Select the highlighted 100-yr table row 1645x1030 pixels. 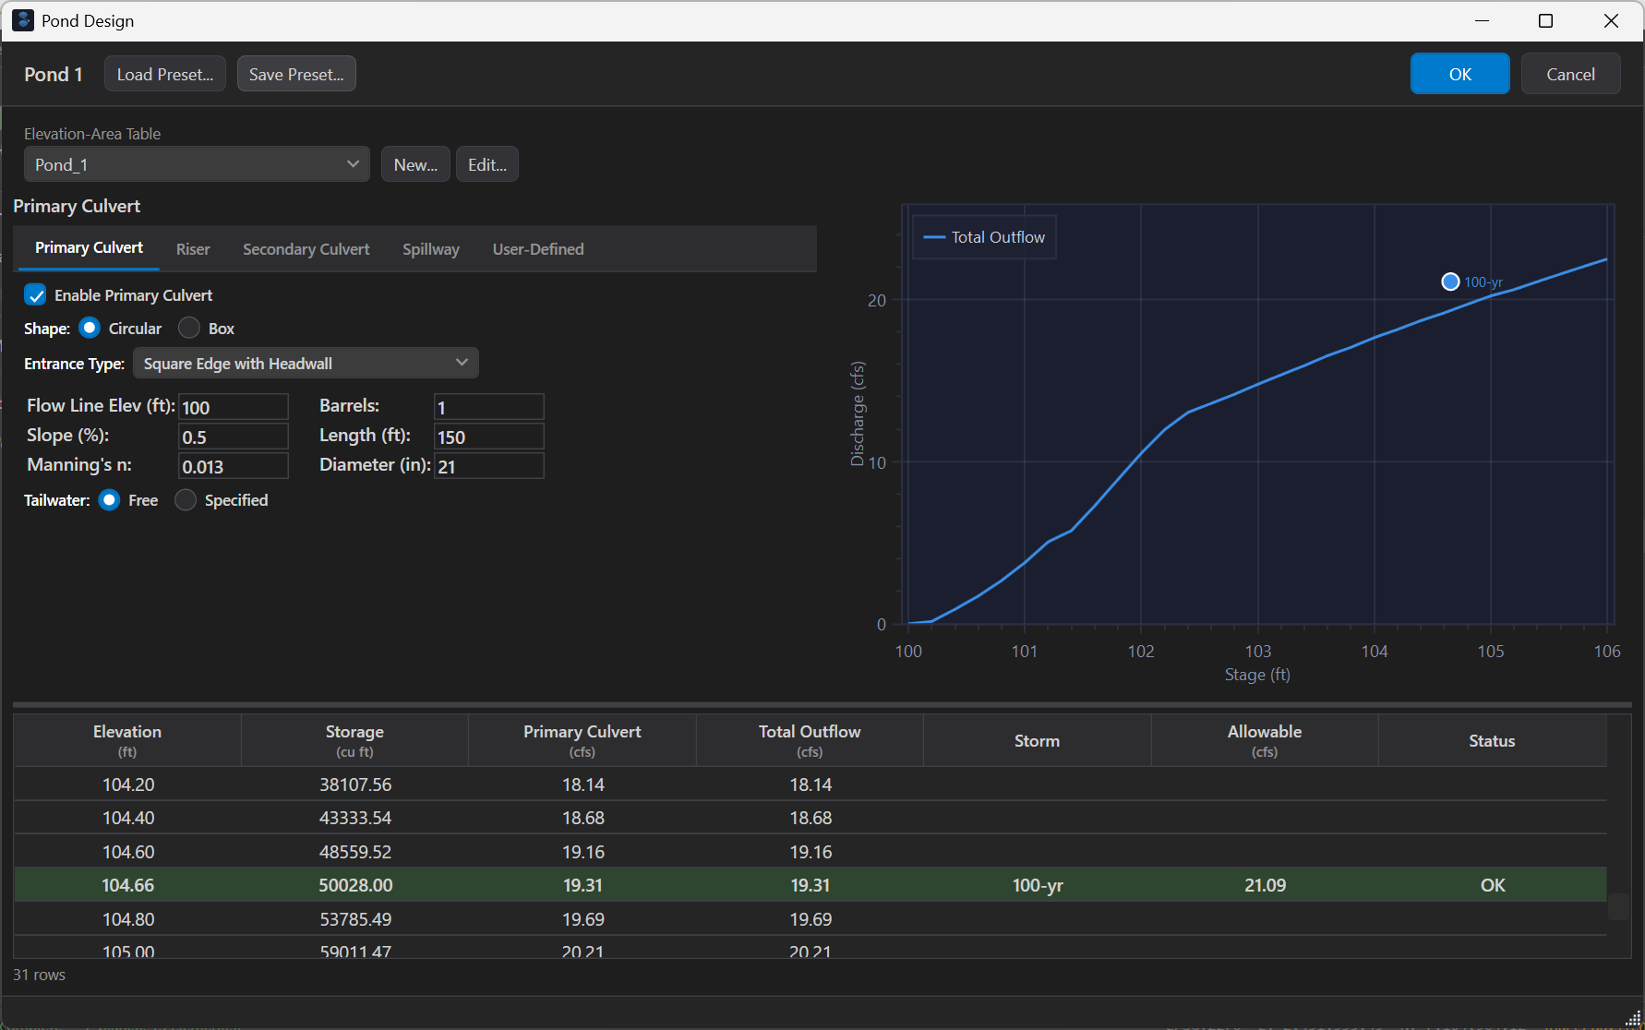point(810,885)
